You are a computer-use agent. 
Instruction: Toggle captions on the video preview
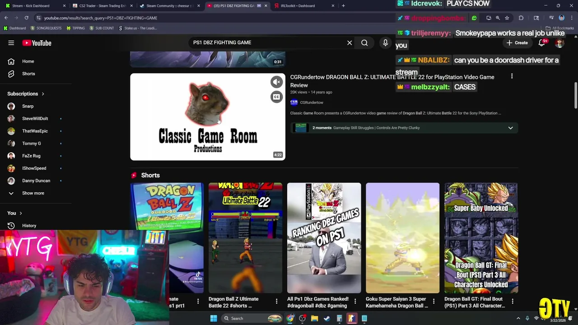pos(276,97)
